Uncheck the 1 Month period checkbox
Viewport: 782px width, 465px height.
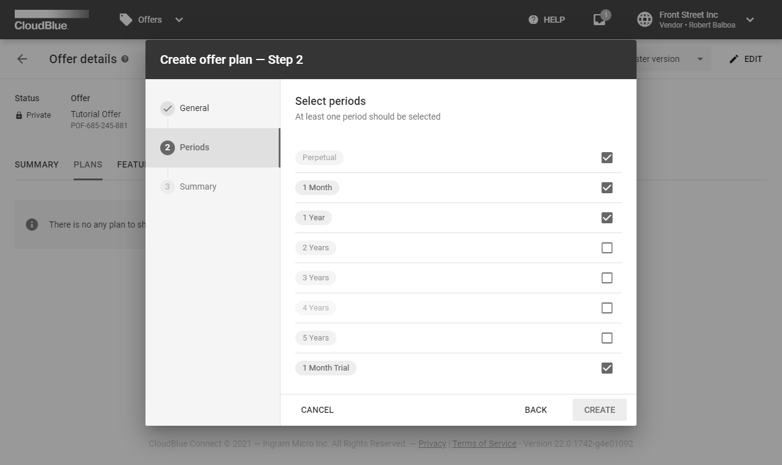point(607,188)
